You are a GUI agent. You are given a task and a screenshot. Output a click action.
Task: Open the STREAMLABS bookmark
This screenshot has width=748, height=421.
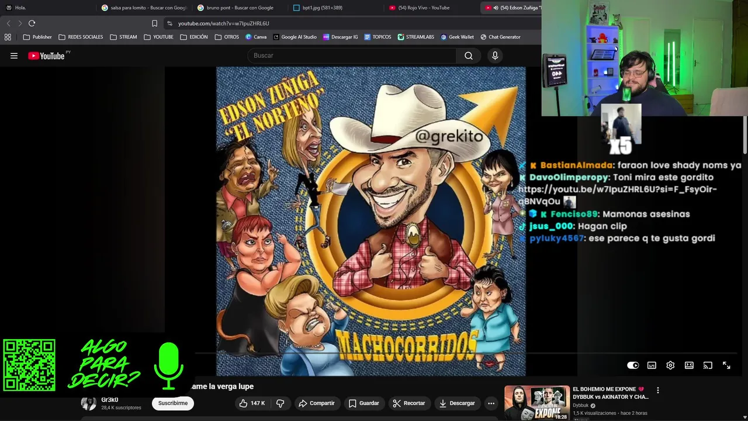[415, 37]
